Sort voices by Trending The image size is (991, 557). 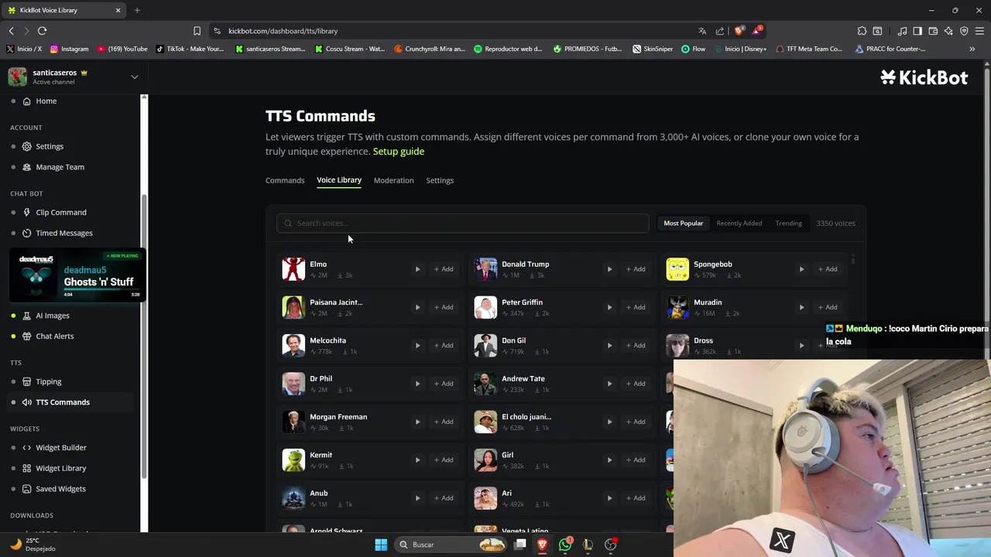pos(788,223)
